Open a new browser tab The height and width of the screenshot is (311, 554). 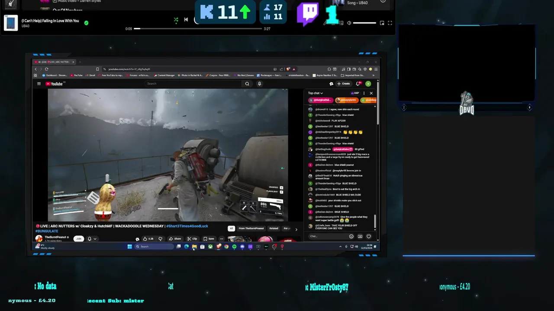tap(80, 62)
